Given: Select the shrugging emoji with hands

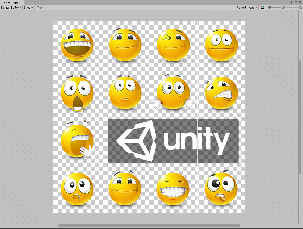Looking at the screenshot, I should [173, 92].
